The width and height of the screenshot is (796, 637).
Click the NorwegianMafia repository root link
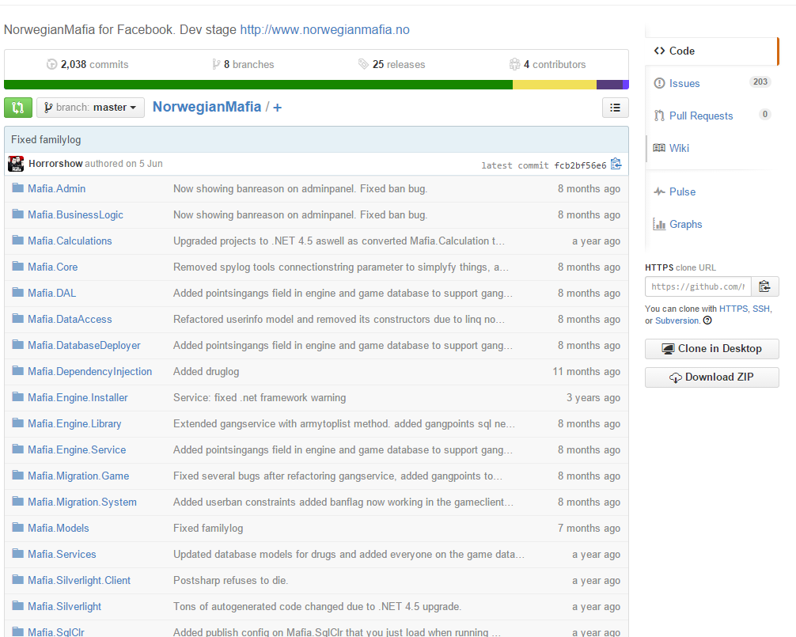(207, 107)
